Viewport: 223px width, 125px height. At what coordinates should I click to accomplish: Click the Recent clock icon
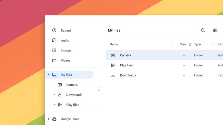pos(54,30)
